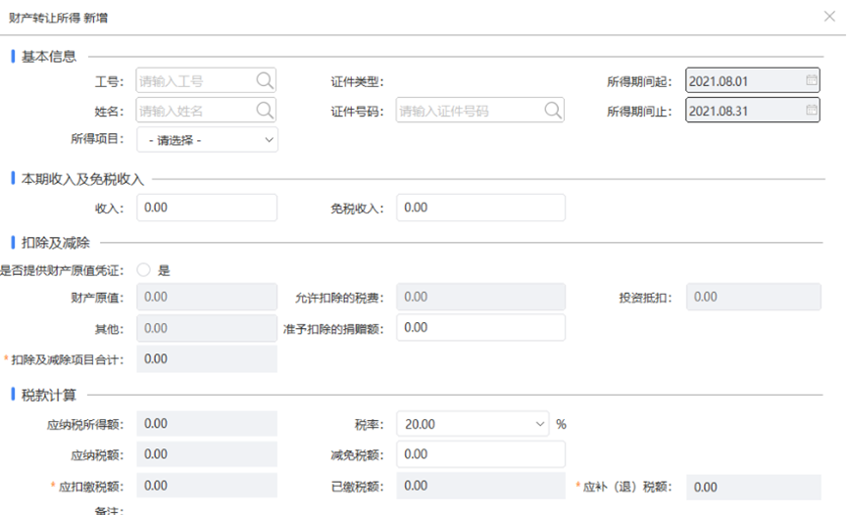Click the magnifier icon in 证件号码 field

click(x=553, y=111)
